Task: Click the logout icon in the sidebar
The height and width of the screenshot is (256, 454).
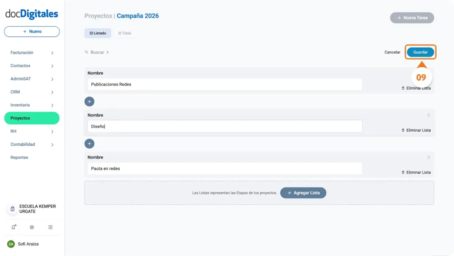Action: coord(51,227)
